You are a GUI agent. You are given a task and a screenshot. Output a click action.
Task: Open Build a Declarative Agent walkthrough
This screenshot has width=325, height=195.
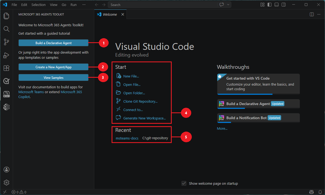258,104
